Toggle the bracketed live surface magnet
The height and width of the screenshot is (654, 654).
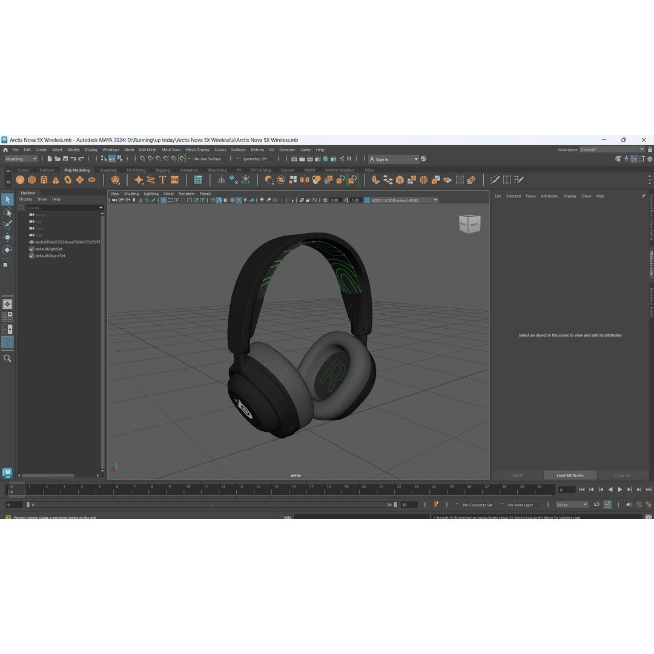point(182,159)
